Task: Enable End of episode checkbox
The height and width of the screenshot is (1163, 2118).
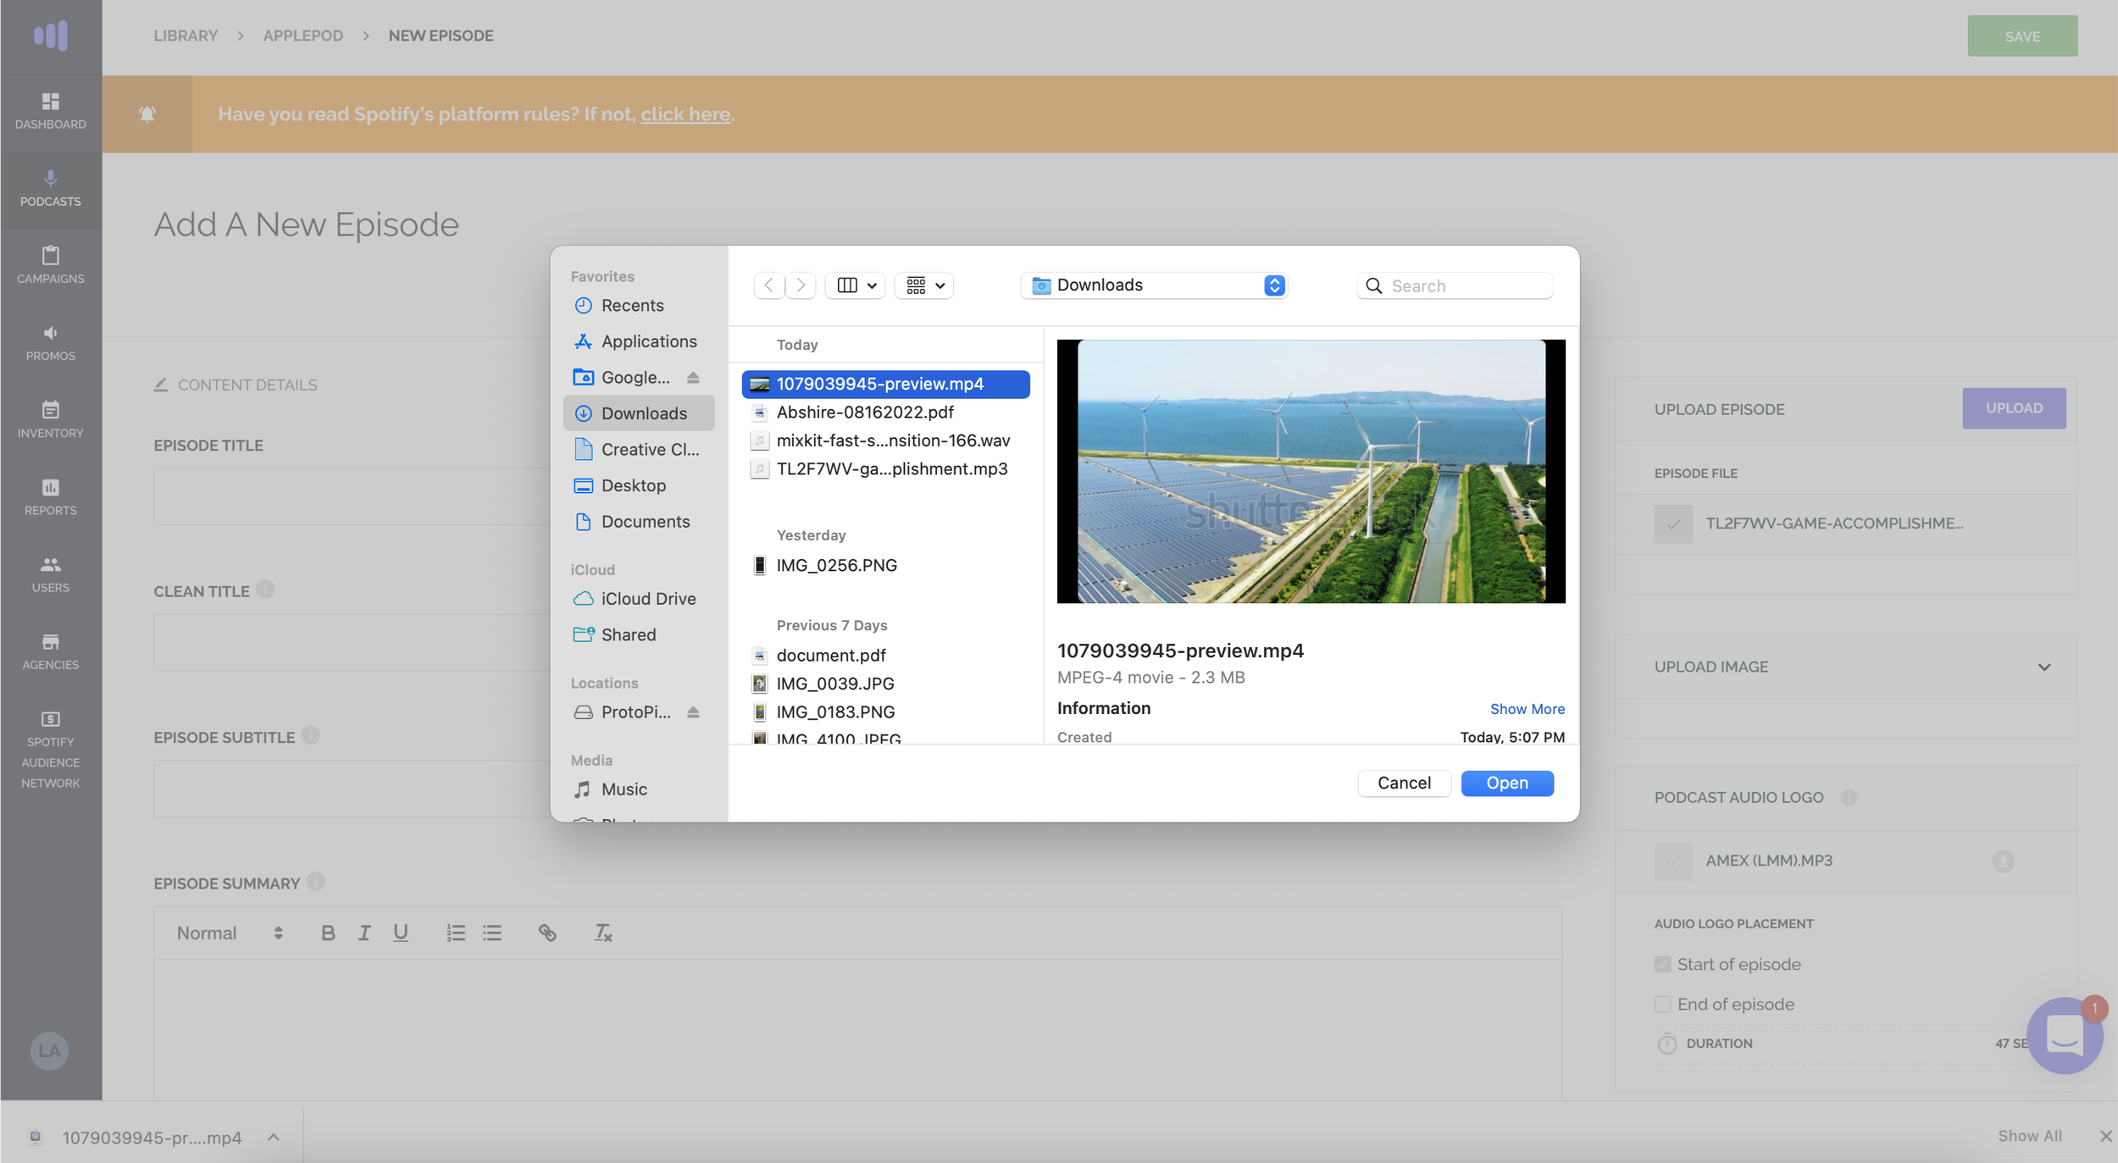Action: point(1662,1005)
